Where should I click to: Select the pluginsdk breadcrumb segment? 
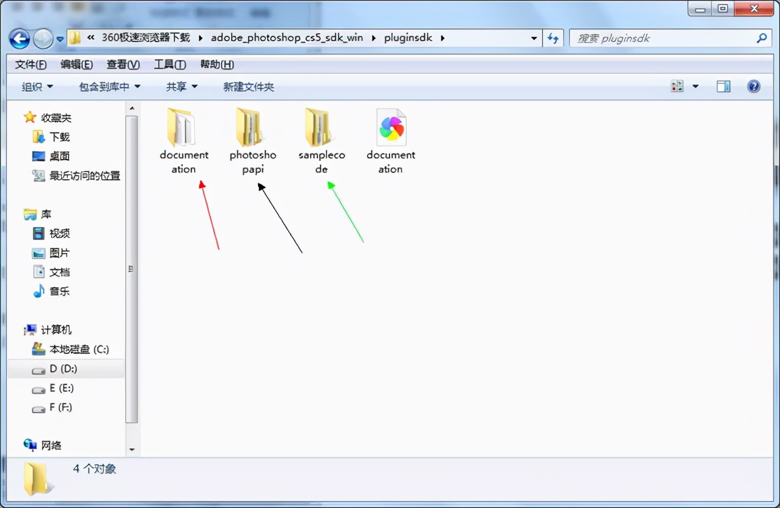click(x=408, y=38)
